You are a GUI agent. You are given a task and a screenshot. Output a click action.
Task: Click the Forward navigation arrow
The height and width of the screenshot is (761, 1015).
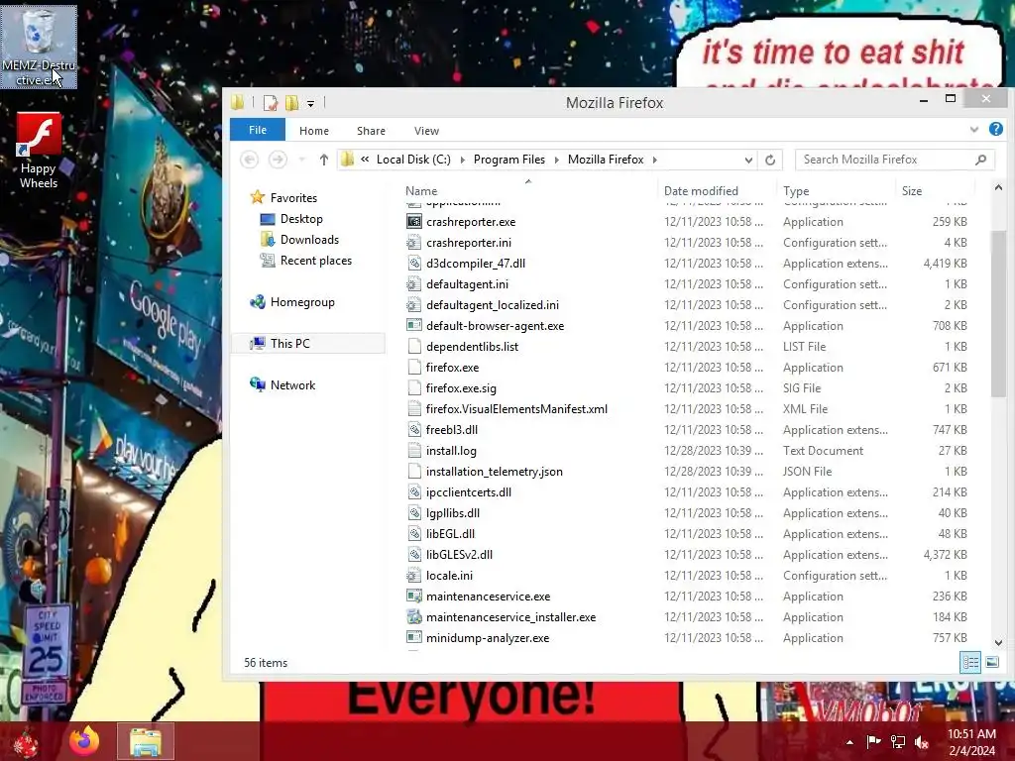click(x=278, y=160)
